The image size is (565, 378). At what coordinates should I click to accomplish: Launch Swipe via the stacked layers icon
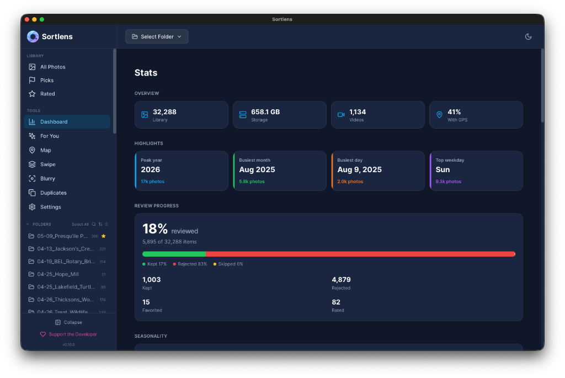coord(32,164)
